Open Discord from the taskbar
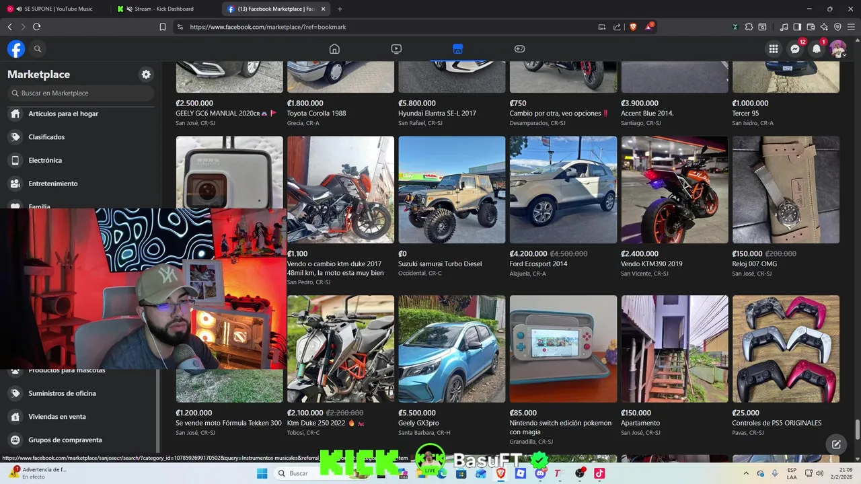This screenshot has width=861, height=484. tap(540, 473)
